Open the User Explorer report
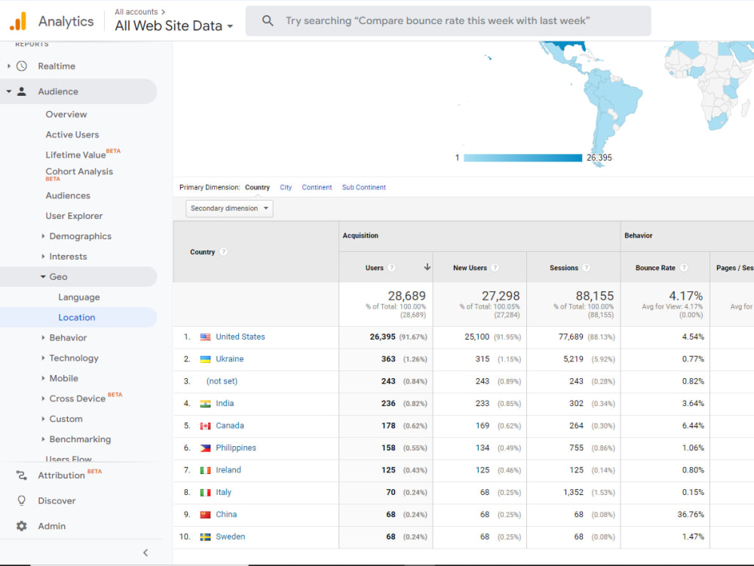Screen dimensions: 754x566 [x=74, y=216]
